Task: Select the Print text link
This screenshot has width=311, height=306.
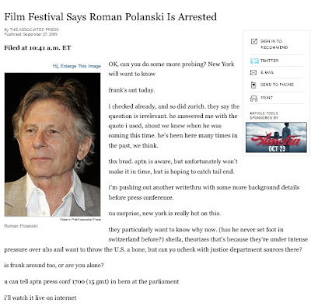Action: point(267,98)
